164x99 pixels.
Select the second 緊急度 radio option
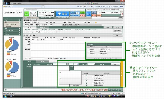click(x=60, y=59)
